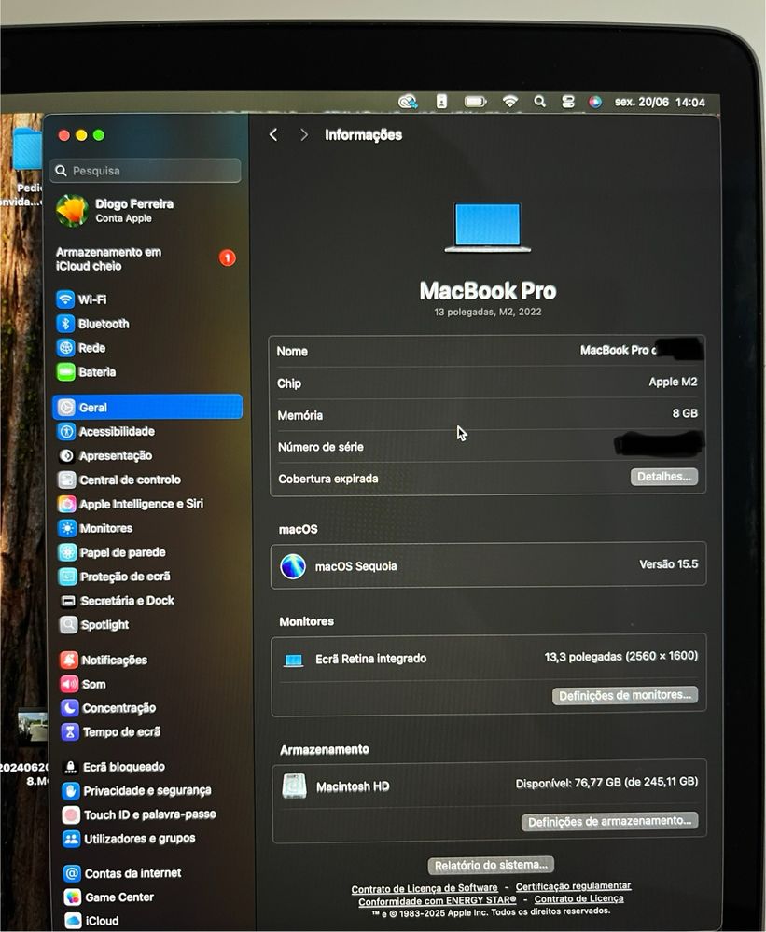Go forward with the right chevron
This screenshot has height=932, width=766.
(x=303, y=135)
